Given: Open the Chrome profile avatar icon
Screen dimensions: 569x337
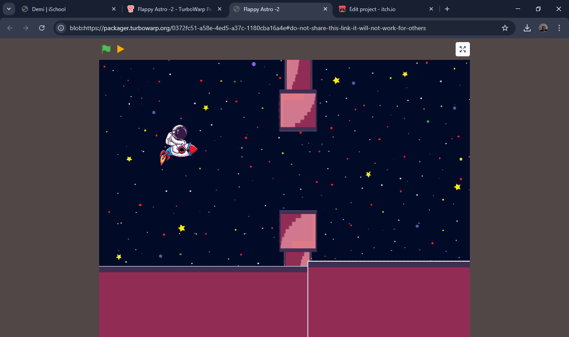Looking at the screenshot, I should coord(543,27).
